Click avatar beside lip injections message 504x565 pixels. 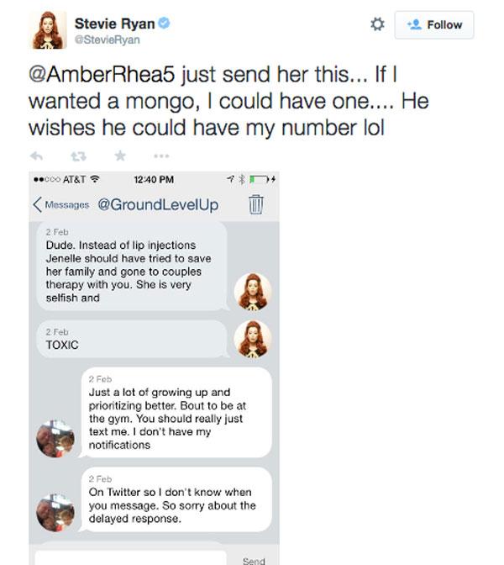(252, 292)
